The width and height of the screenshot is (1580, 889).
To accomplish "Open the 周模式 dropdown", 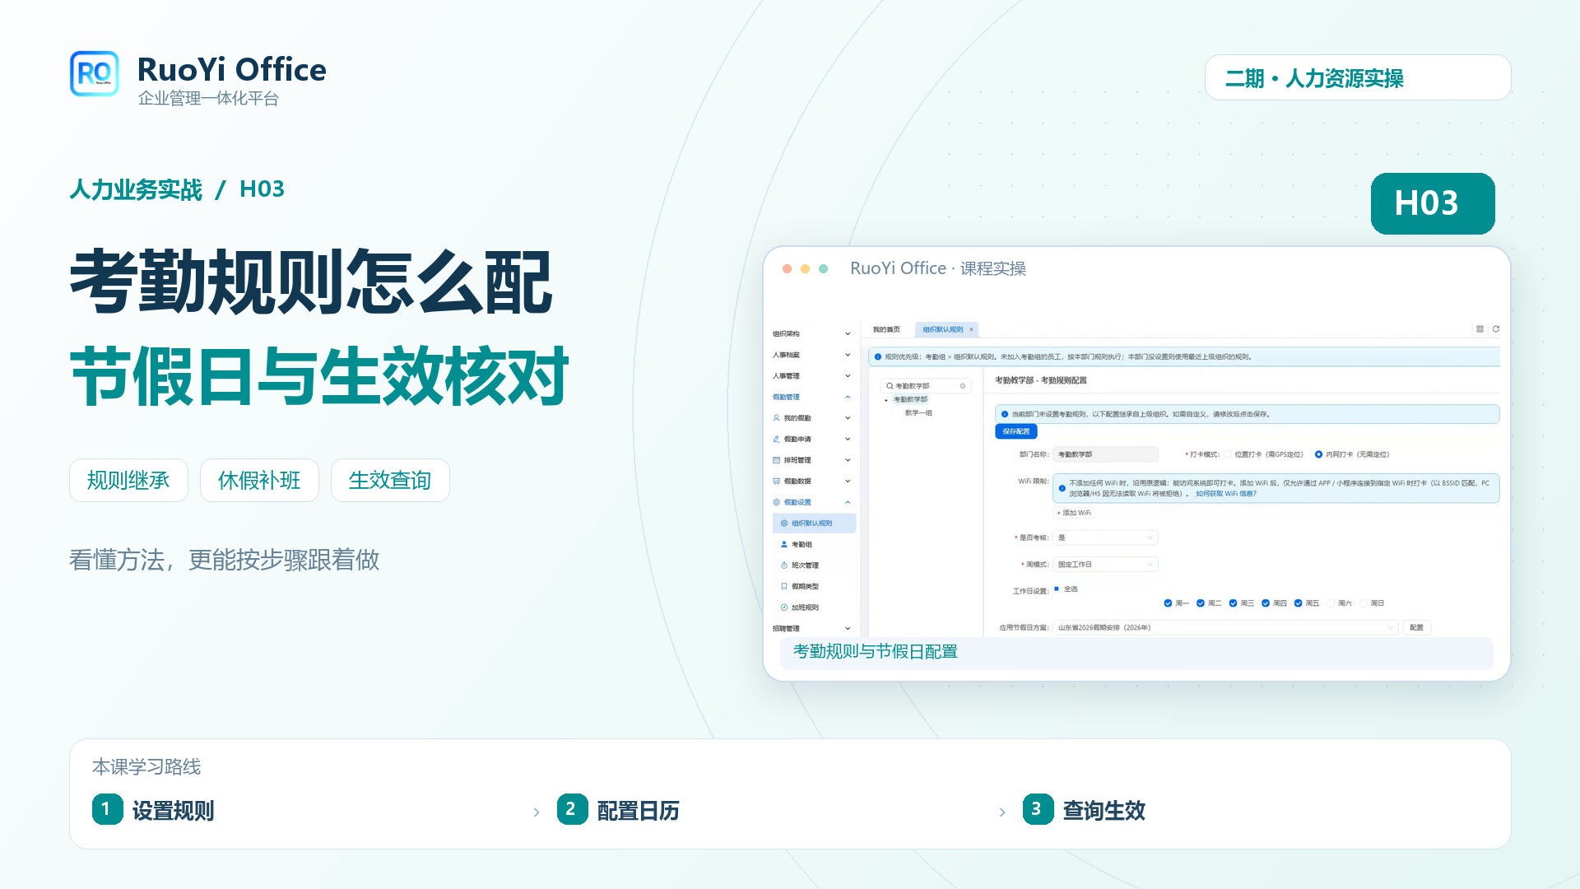I will 1105,565.
